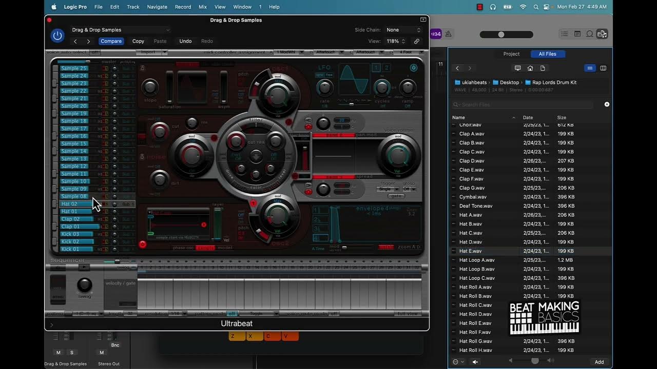
Task: Open the Apple menu
Action: (54, 7)
